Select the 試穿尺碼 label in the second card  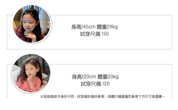pos(91,84)
